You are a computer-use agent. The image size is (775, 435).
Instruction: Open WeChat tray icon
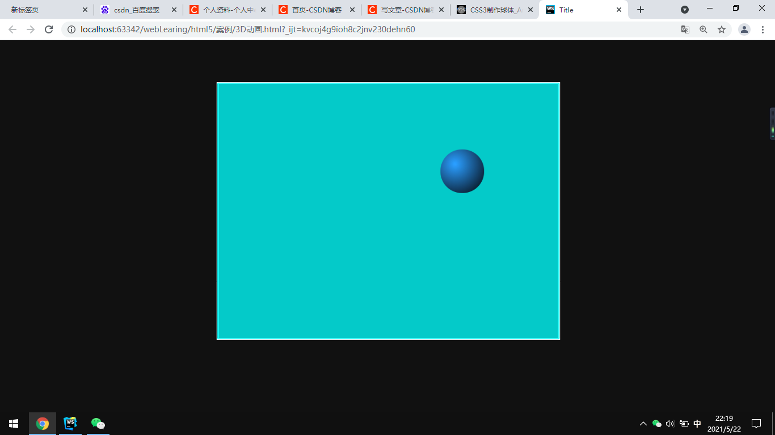click(x=657, y=424)
